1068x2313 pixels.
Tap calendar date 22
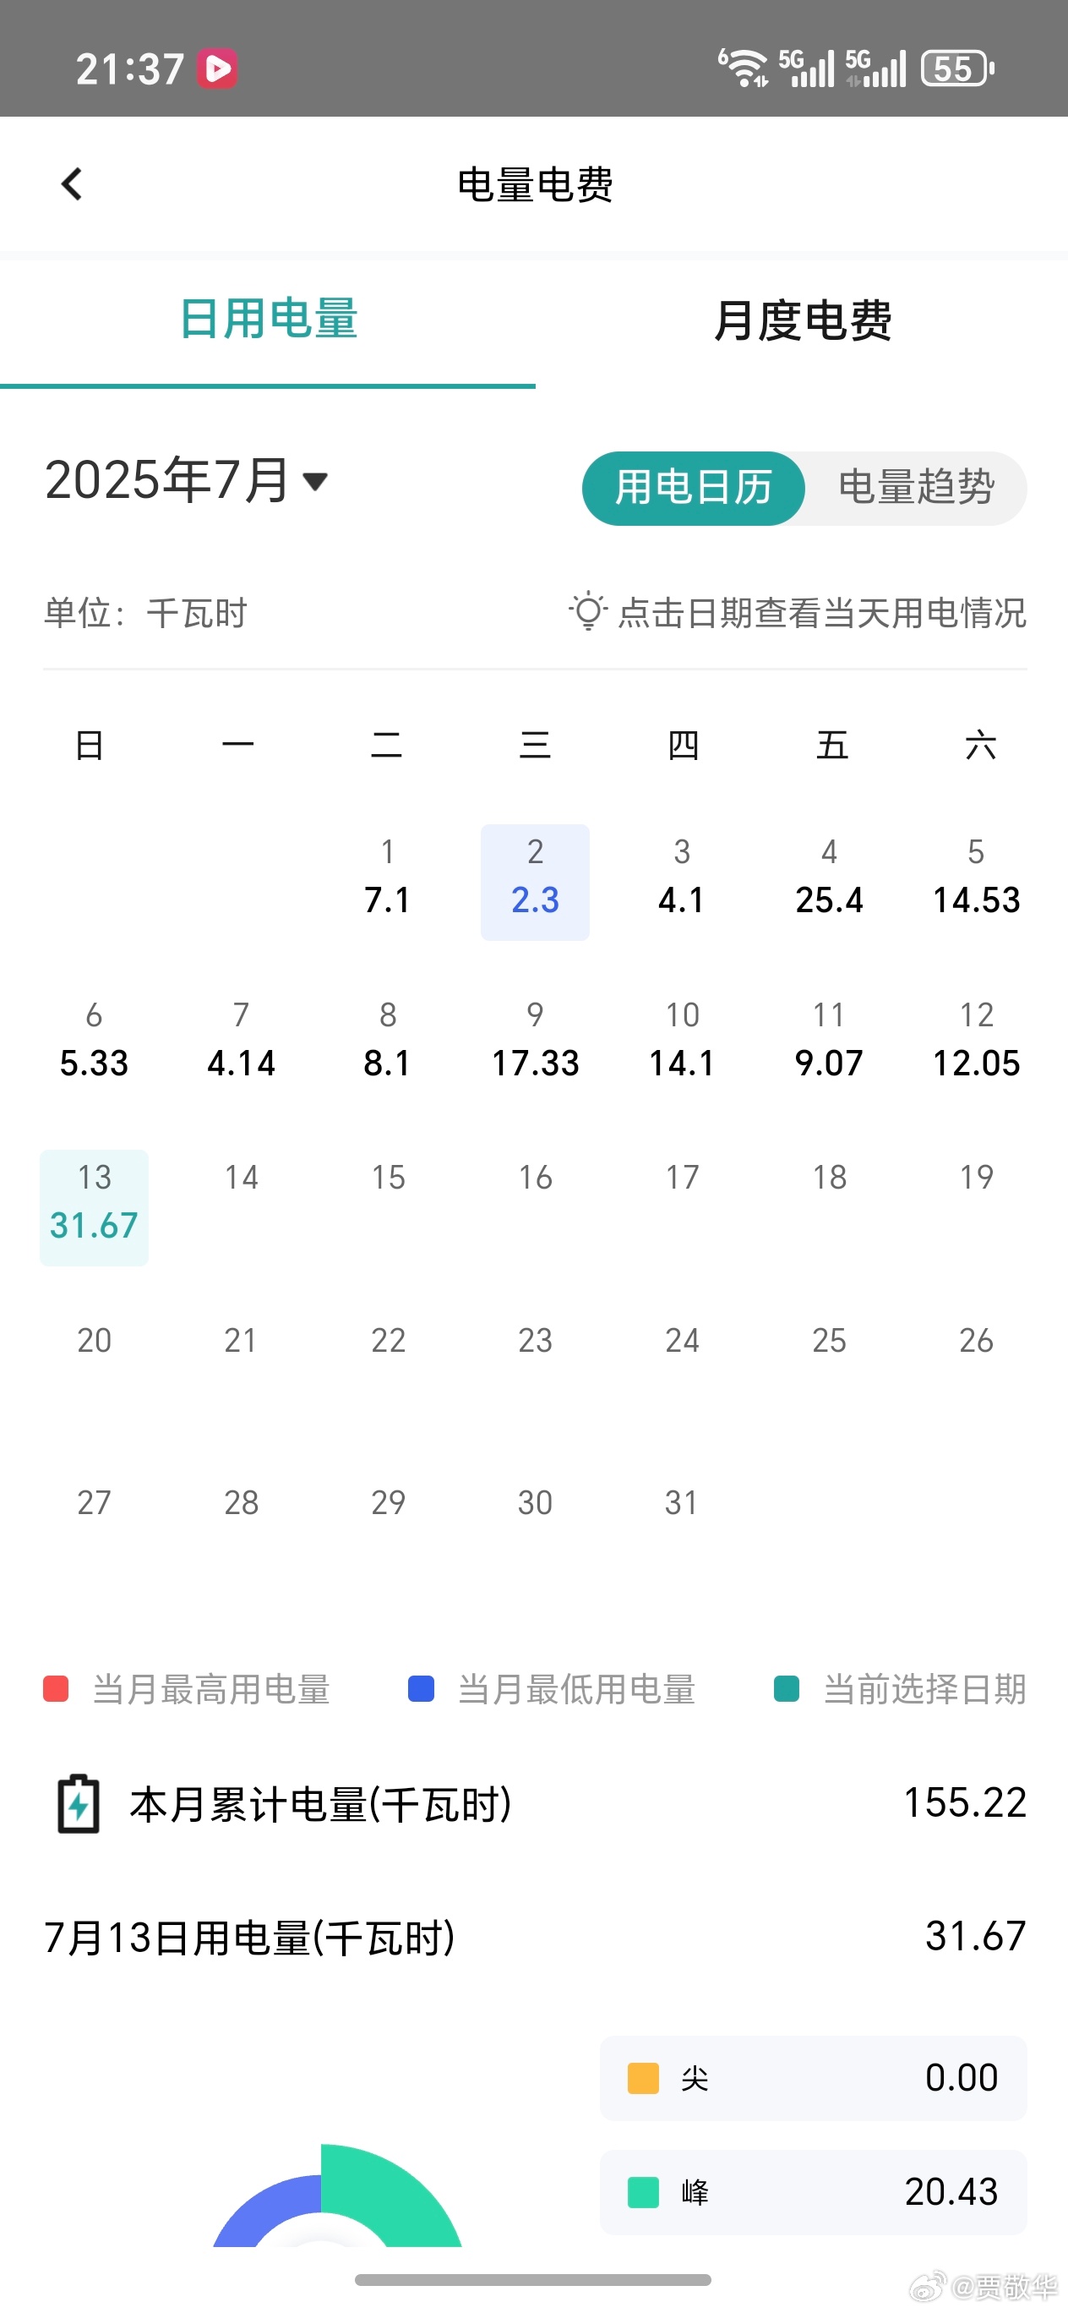tap(388, 1341)
